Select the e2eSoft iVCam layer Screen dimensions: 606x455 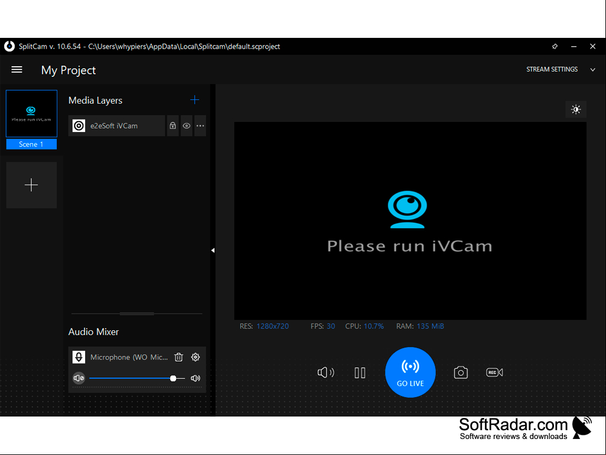(x=116, y=126)
